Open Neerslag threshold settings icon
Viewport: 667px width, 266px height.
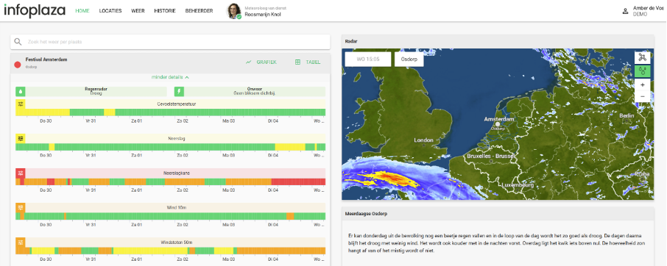click(x=21, y=138)
